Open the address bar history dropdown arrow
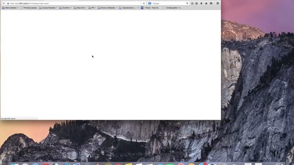Viewport: 294px width, 165px height. point(141,3)
